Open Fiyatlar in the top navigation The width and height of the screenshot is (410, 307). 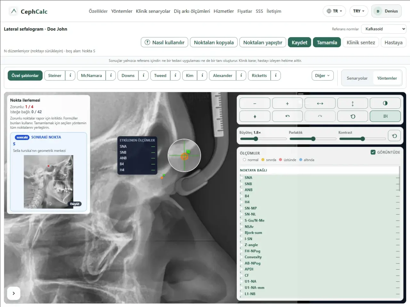click(x=245, y=11)
